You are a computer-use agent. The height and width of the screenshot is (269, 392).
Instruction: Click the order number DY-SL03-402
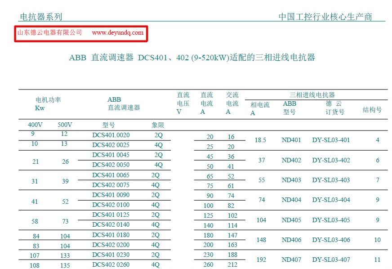[x=331, y=160]
